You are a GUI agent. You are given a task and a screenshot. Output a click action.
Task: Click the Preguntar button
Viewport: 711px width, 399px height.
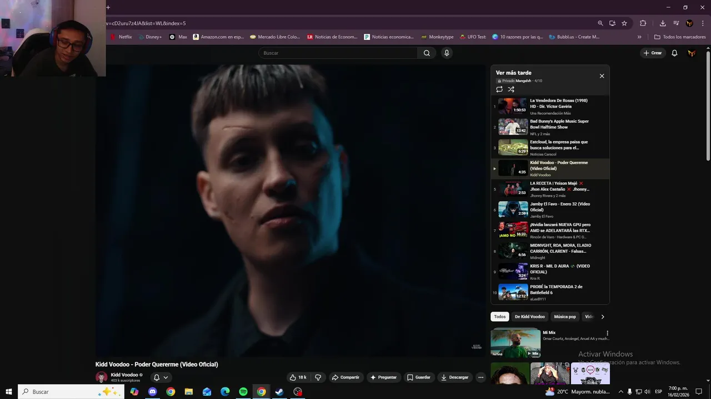click(x=383, y=377)
